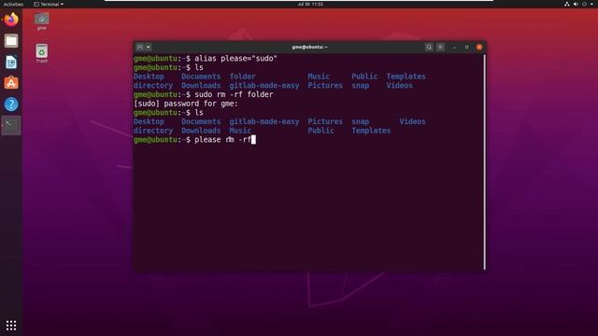Open the Terminal app menu in top bar
598x336 pixels.
49,4
